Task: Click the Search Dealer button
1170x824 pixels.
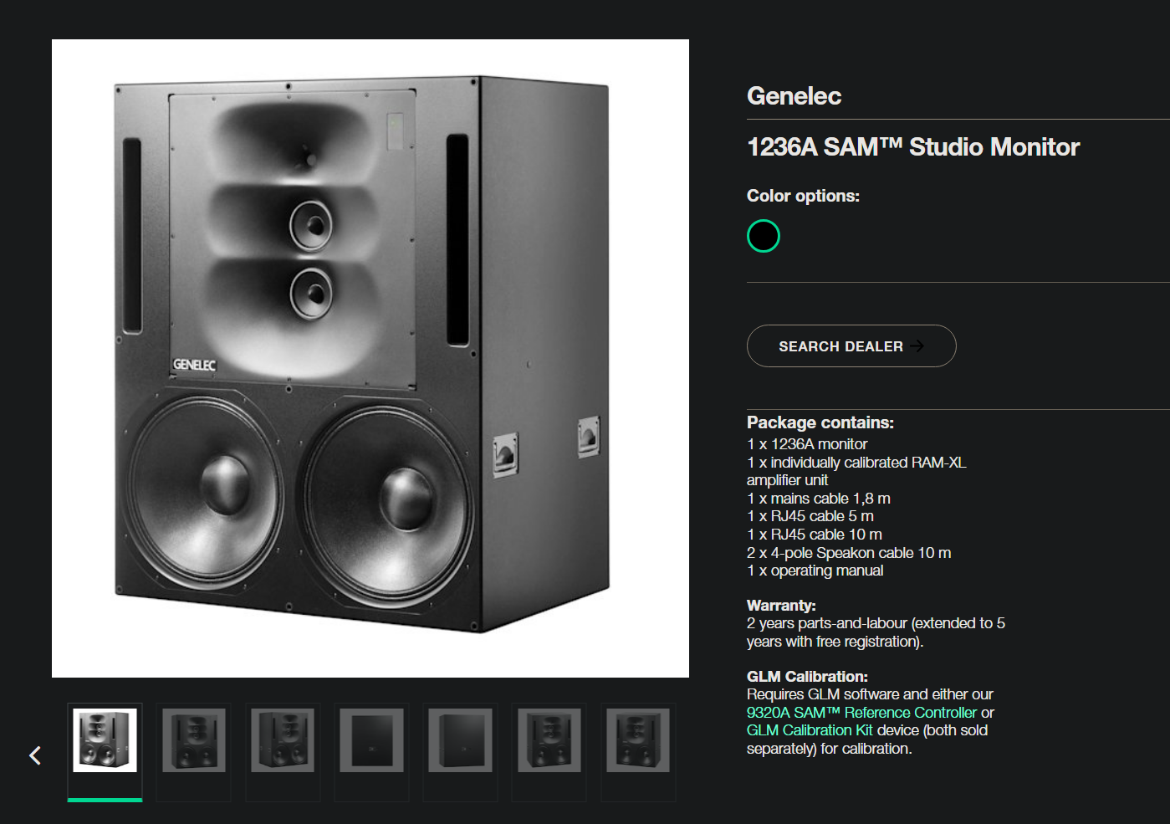Action: [x=851, y=345]
